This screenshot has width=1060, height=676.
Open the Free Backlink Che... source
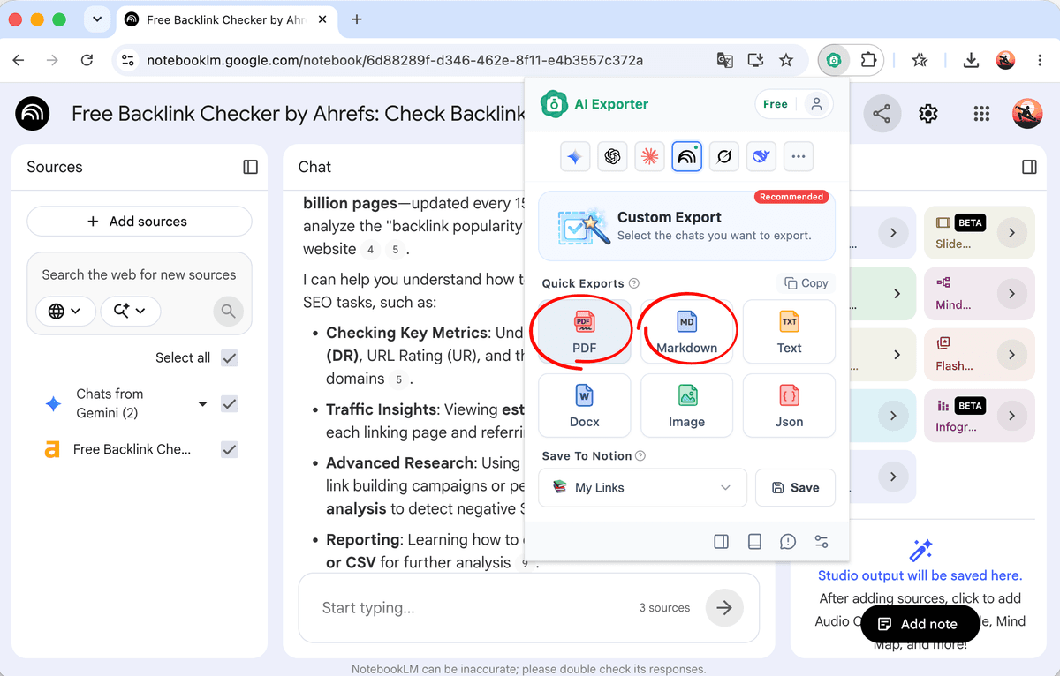coord(132,449)
